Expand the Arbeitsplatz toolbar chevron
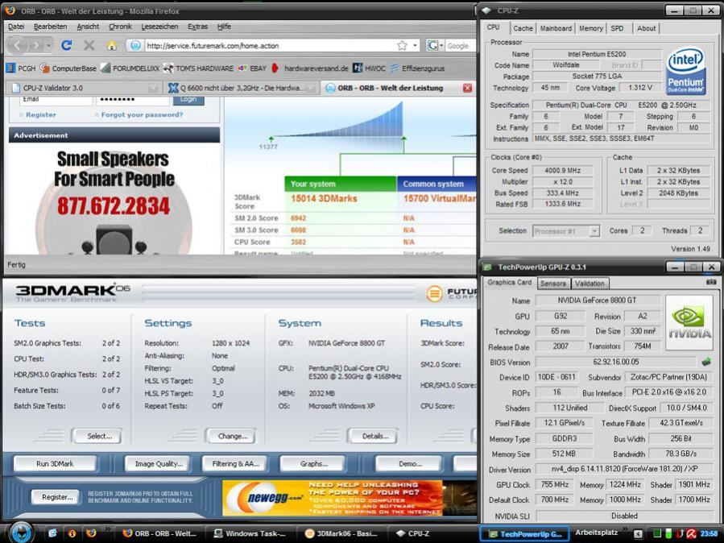 point(624,529)
